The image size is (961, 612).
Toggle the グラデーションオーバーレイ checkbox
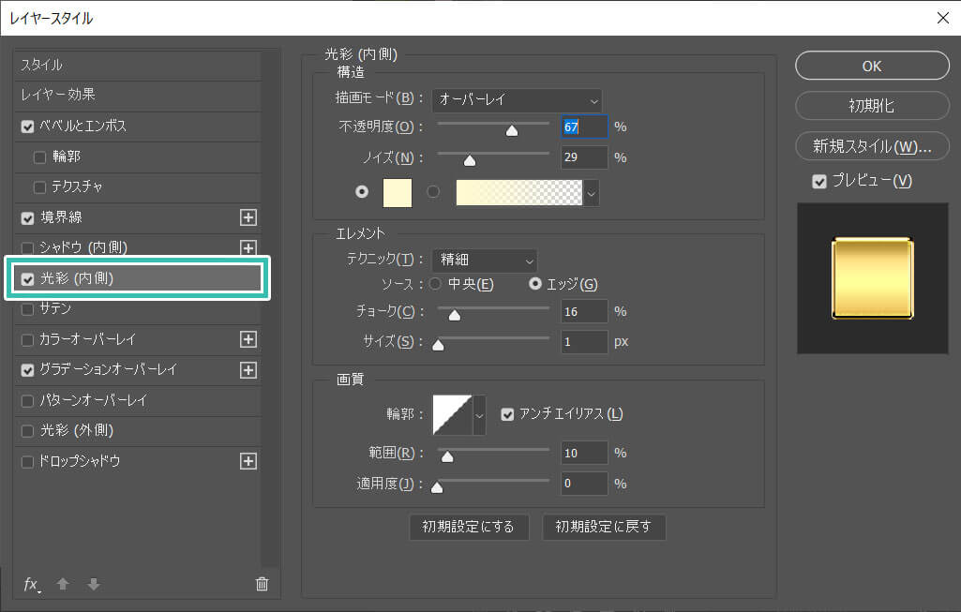point(27,370)
